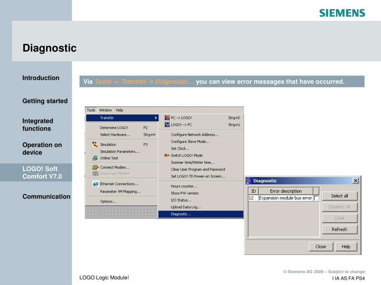Open I/O Status... entry

tap(201, 200)
